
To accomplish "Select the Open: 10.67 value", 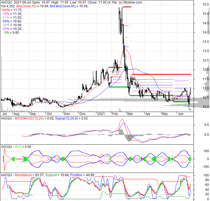I will coord(40,2).
